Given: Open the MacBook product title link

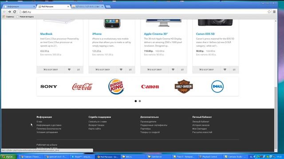Looking at the screenshot, I should pyautogui.click(x=46, y=34).
